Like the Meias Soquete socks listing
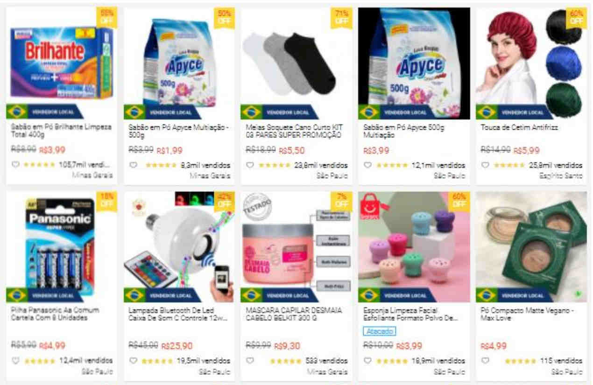This screenshot has width=593, height=385. coord(250,165)
